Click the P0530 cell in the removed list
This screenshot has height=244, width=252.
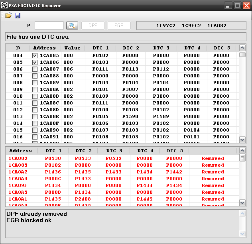coord(53,158)
